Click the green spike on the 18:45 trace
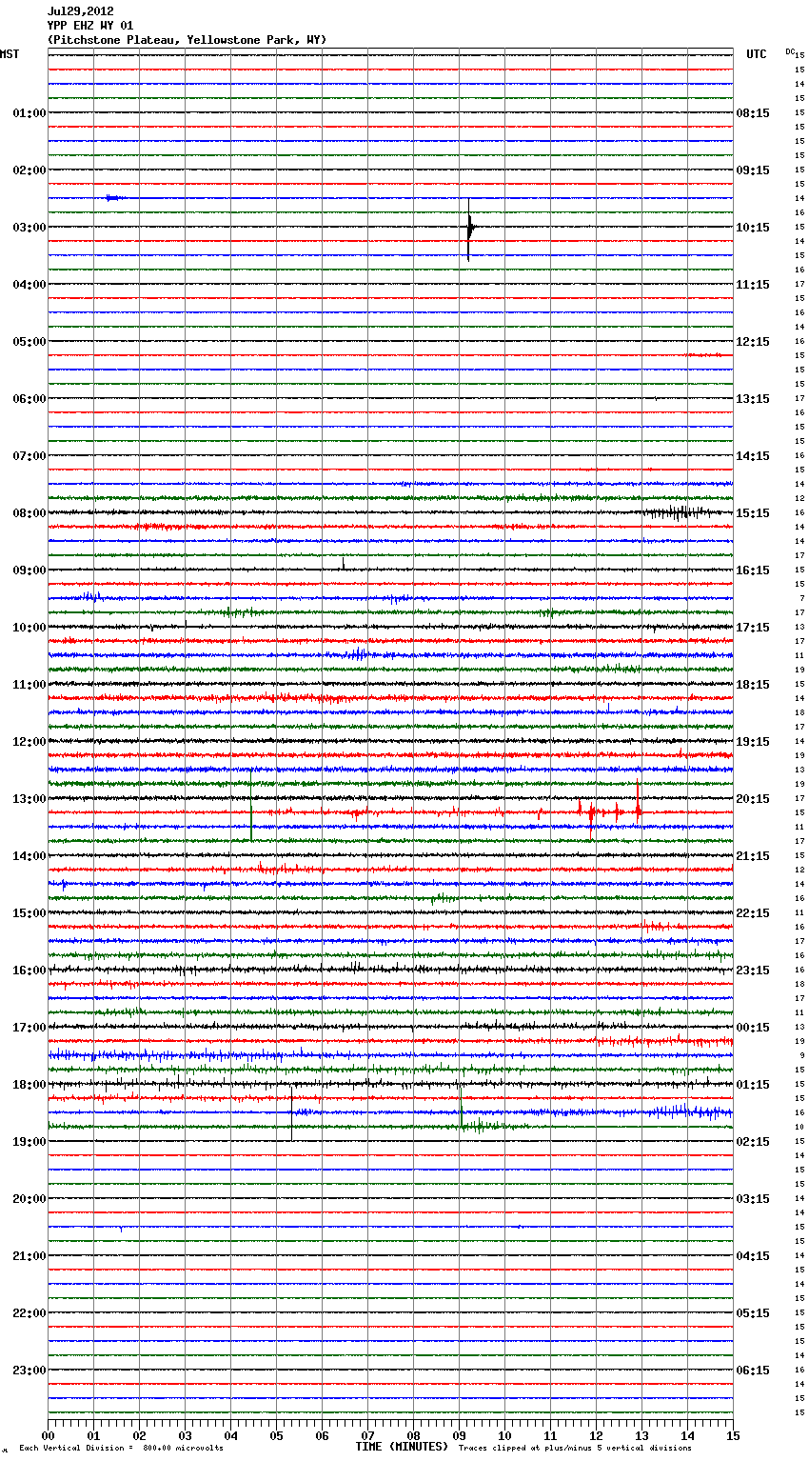Image resolution: width=809 pixels, height=1461 pixels. coord(462,1109)
